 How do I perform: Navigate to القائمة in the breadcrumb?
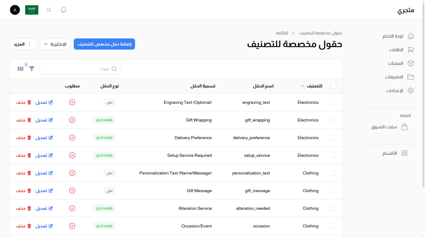point(282,33)
